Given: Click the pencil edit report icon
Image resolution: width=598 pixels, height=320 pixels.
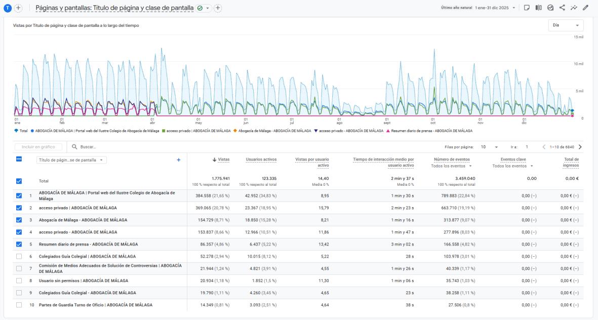Looking at the screenshot, I should 585,8.
